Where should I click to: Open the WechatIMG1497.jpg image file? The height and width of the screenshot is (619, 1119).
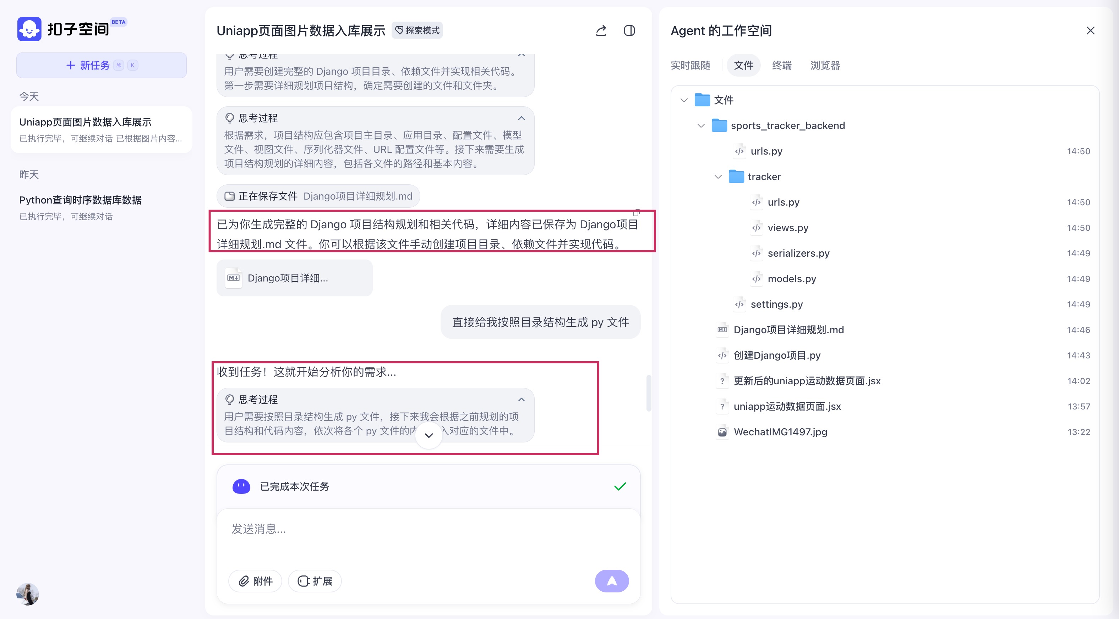pyautogui.click(x=780, y=431)
